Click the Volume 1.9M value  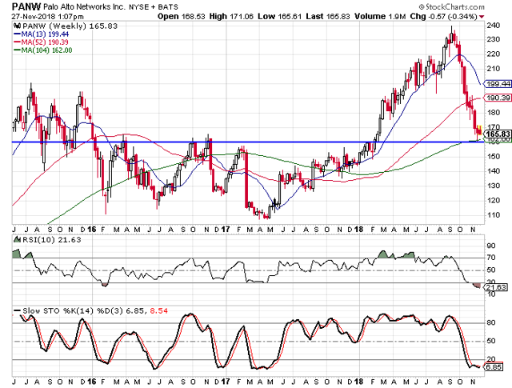(381, 16)
